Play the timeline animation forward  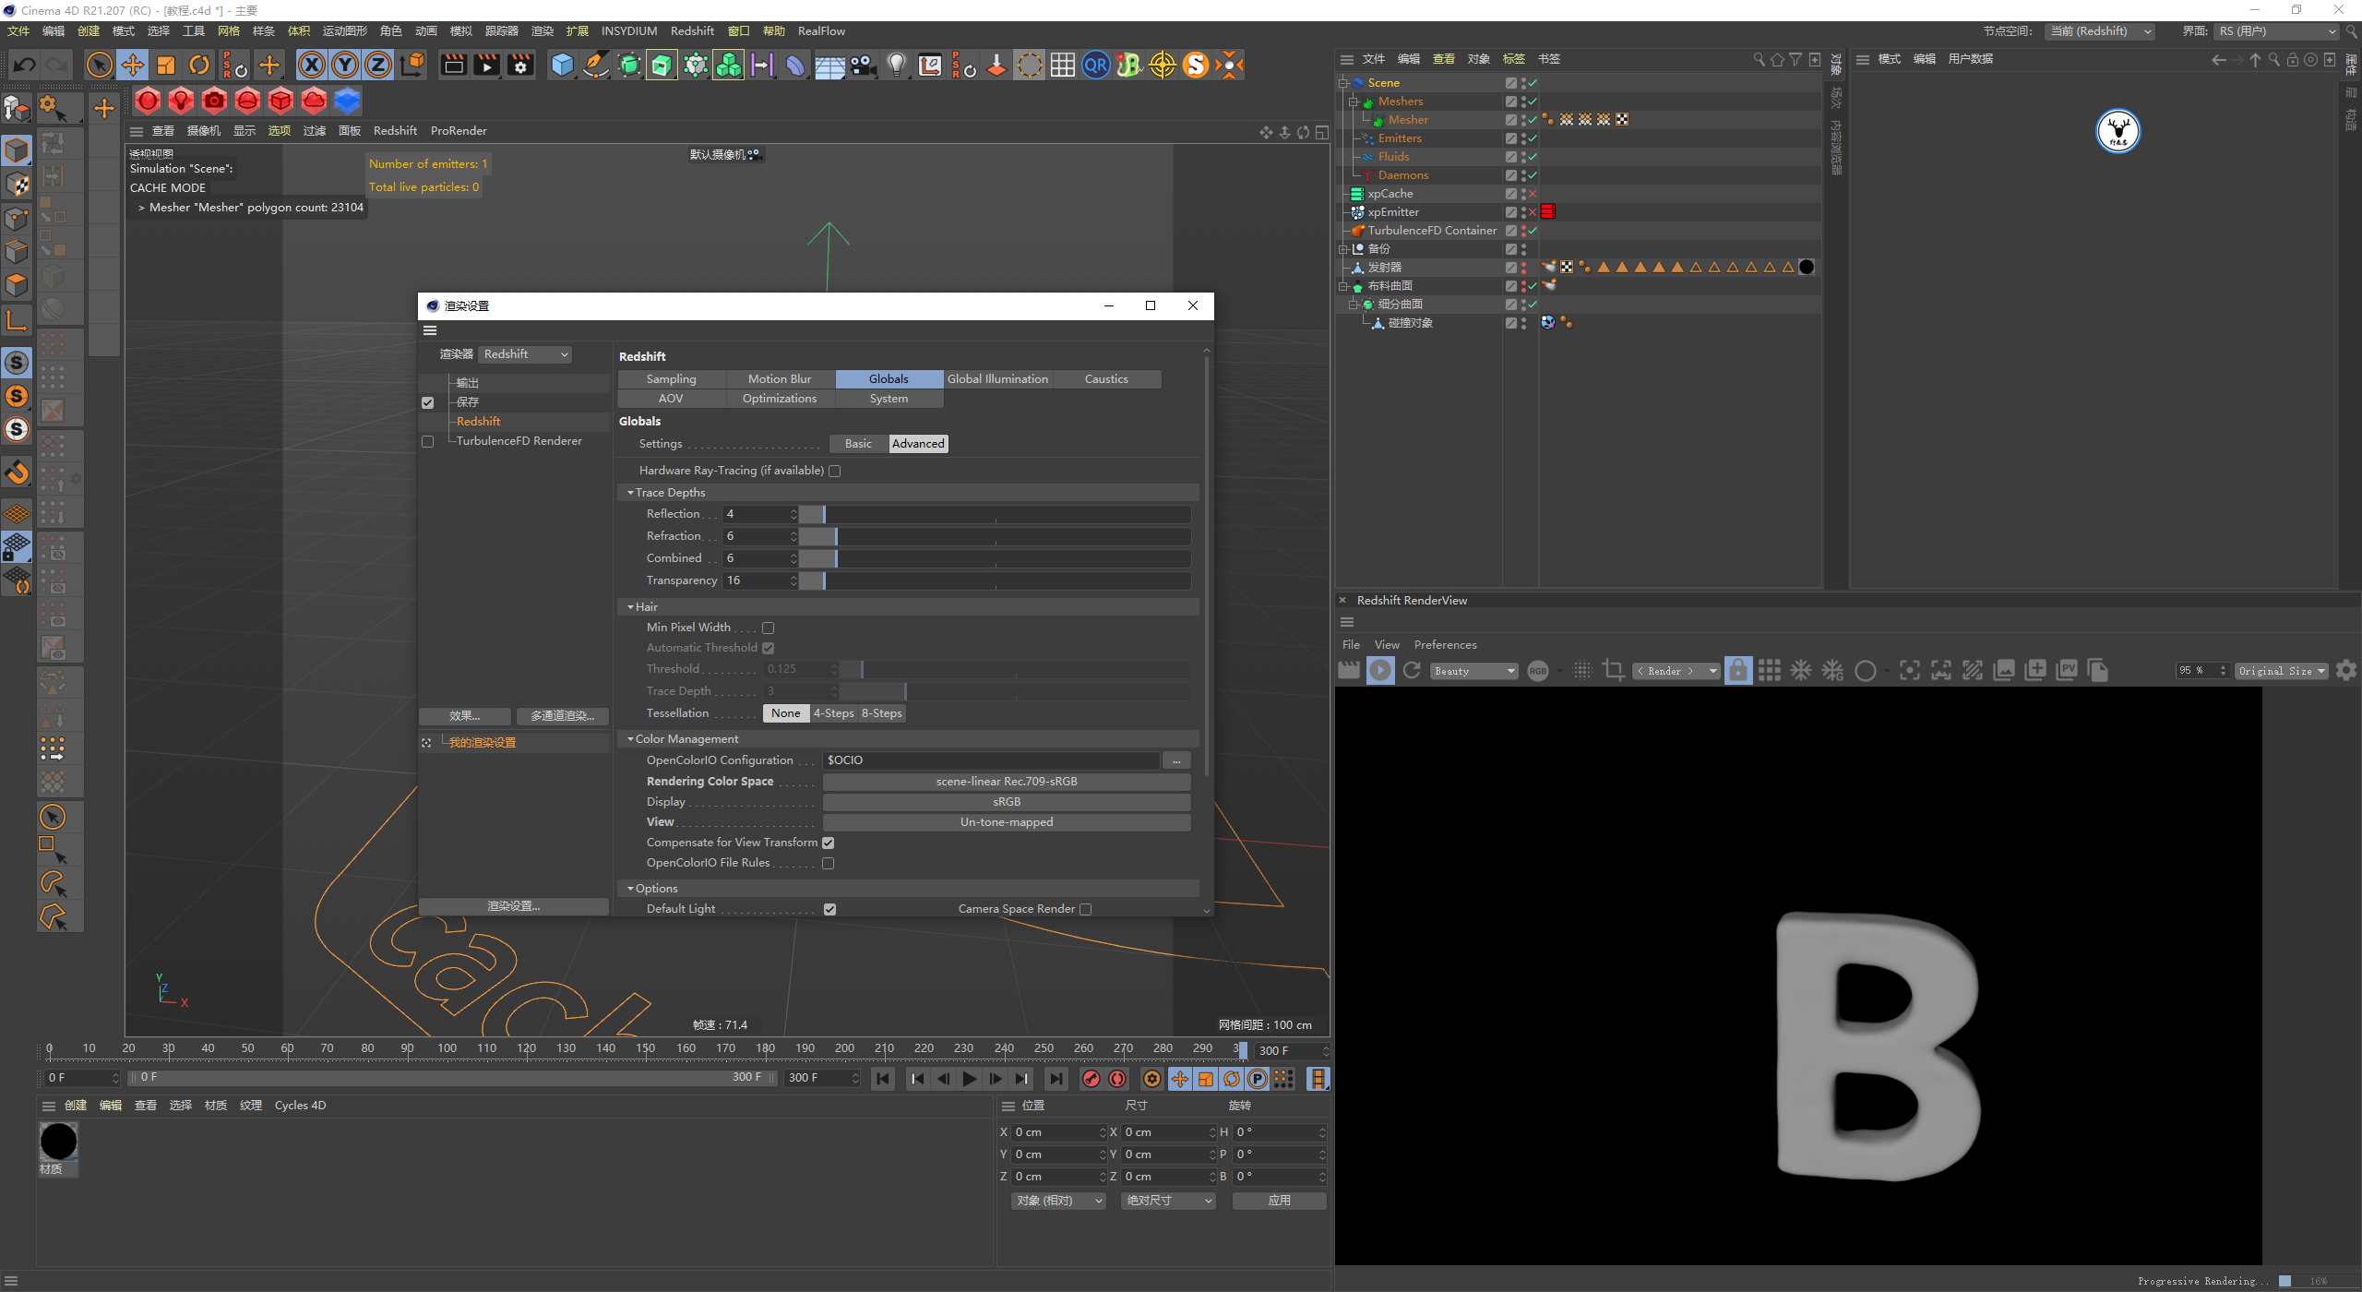pos(969,1079)
